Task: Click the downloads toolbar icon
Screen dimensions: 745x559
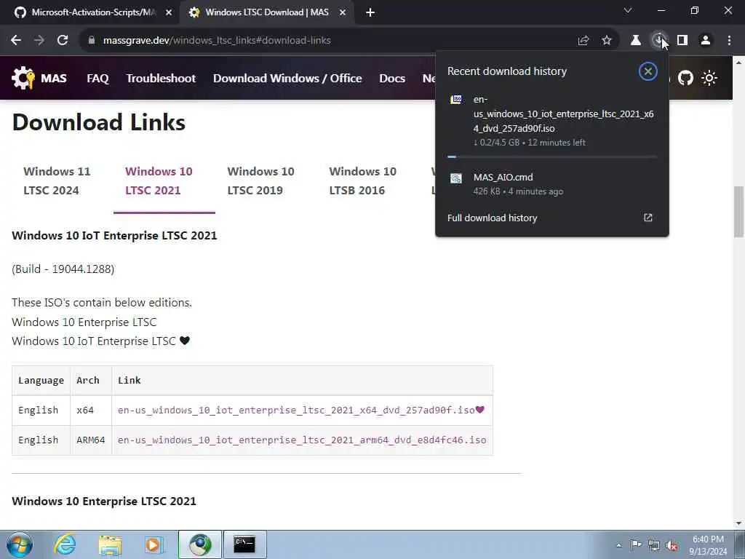Action: point(659,41)
